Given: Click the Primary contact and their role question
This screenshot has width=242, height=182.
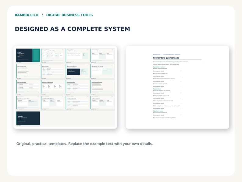Looking at the screenshot, I should (x=160, y=74).
